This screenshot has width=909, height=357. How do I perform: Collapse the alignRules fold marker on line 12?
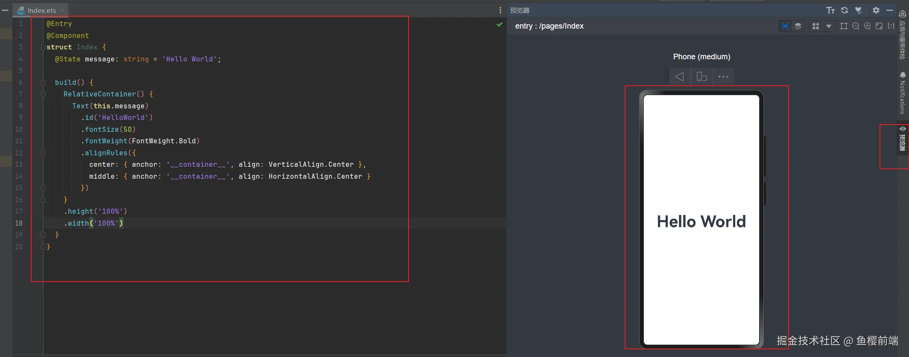(43, 153)
